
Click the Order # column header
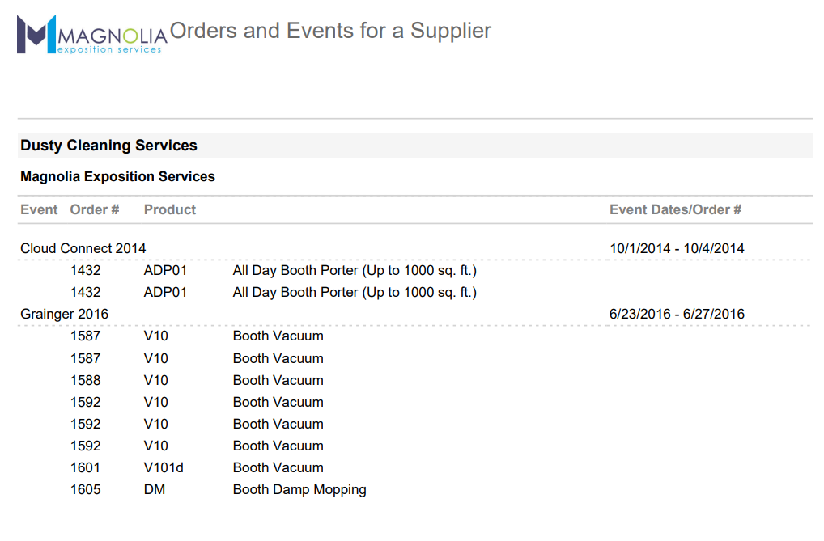(95, 209)
